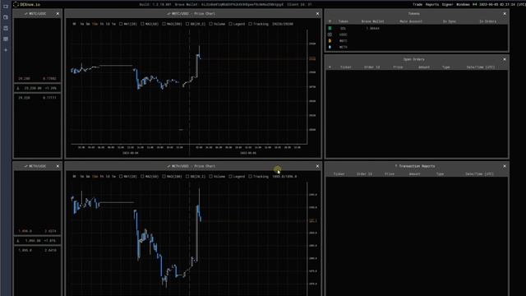Select 1m timeframe on WBTC/USDC chart
The image size is (526, 296).
point(82,24)
